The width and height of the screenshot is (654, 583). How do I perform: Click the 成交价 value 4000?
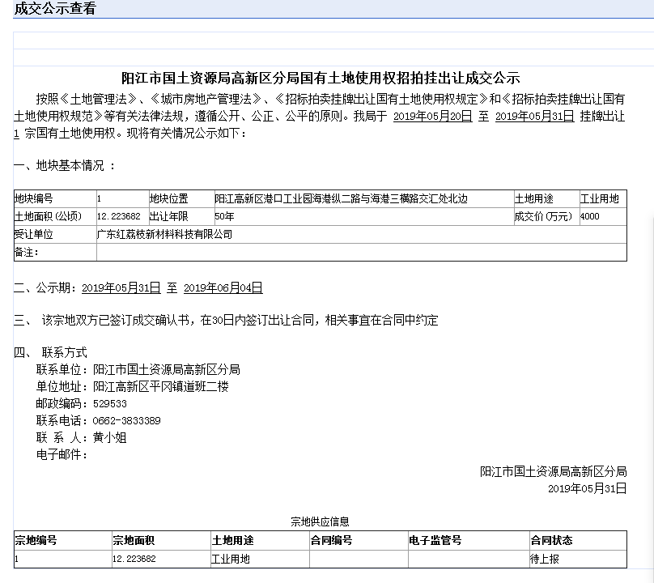pyautogui.click(x=590, y=216)
